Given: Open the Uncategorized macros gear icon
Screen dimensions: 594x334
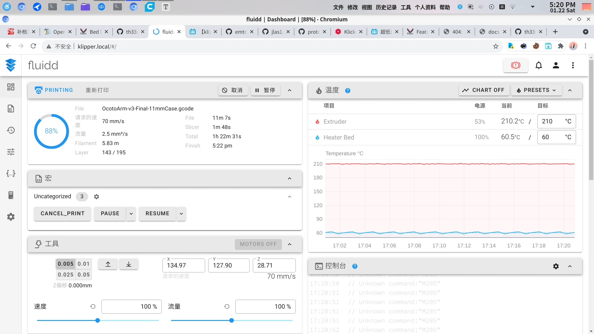Looking at the screenshot, I should coord(97,197).
